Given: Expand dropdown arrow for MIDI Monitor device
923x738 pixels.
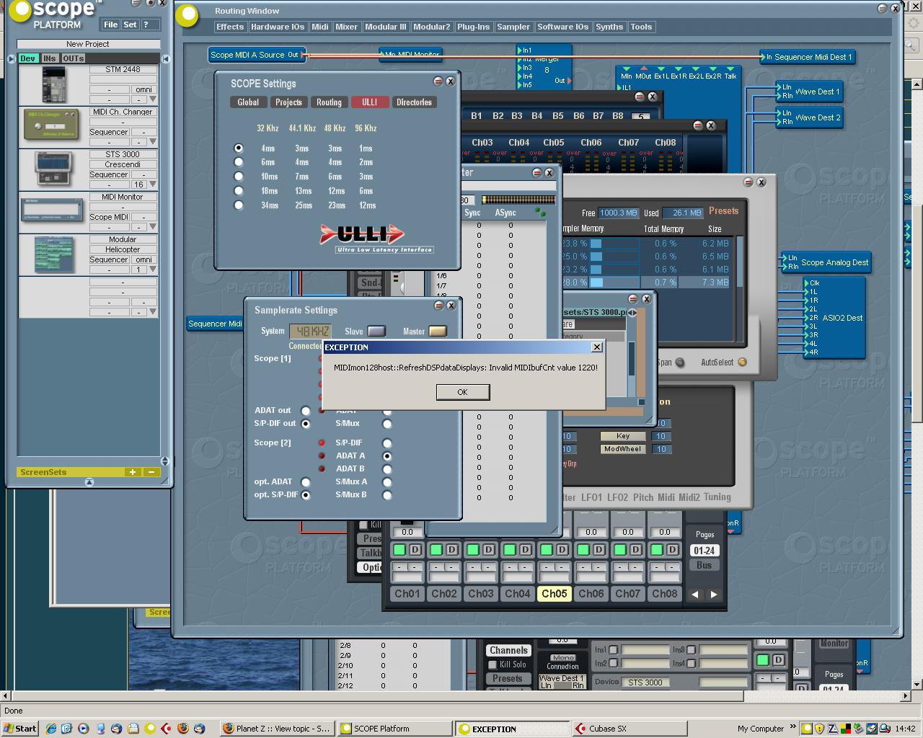Looking at the screenshot, I should 153,226.
